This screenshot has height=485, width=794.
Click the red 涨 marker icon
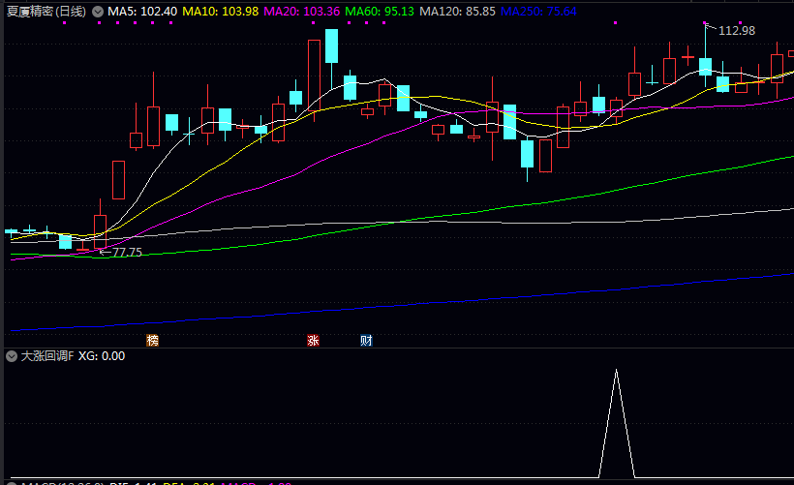point(313,340)
